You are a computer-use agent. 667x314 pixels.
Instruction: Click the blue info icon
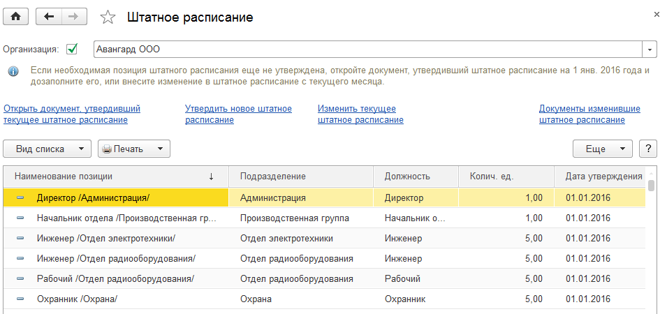pos(13,71)
